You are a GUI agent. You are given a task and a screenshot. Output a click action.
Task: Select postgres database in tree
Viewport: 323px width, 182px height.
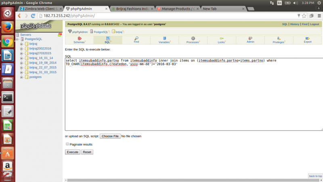click(x=36, y=77)
